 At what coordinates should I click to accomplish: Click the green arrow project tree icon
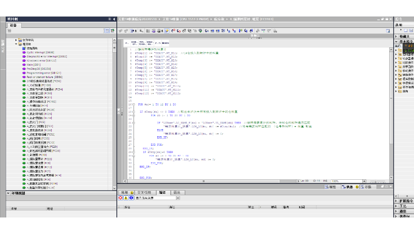(x=113, y=31)
